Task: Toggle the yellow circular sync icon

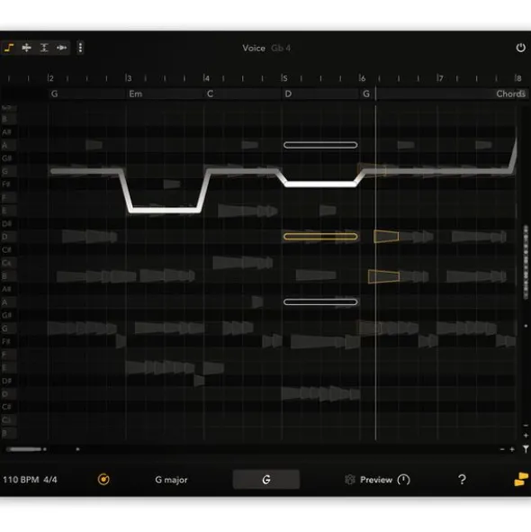Action: pos(103,480)
